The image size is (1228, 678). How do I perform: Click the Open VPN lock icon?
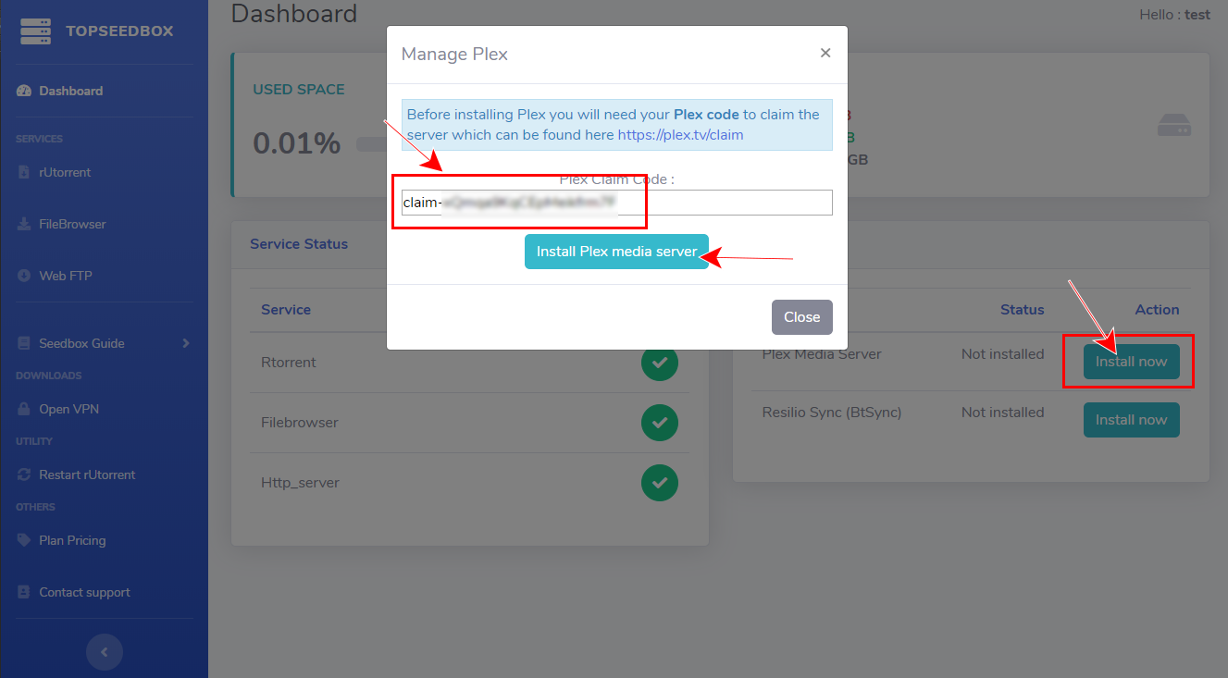pos(24,409)
